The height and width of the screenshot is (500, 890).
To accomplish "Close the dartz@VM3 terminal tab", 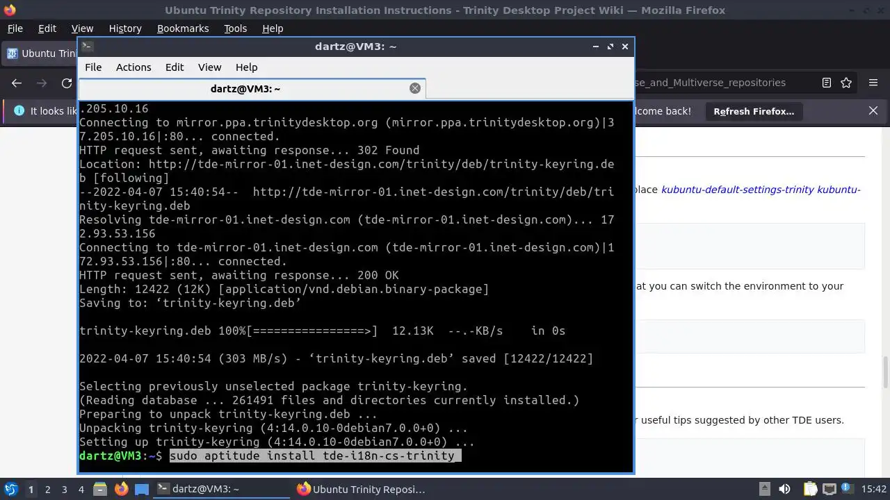I will (x=415, y=88).
